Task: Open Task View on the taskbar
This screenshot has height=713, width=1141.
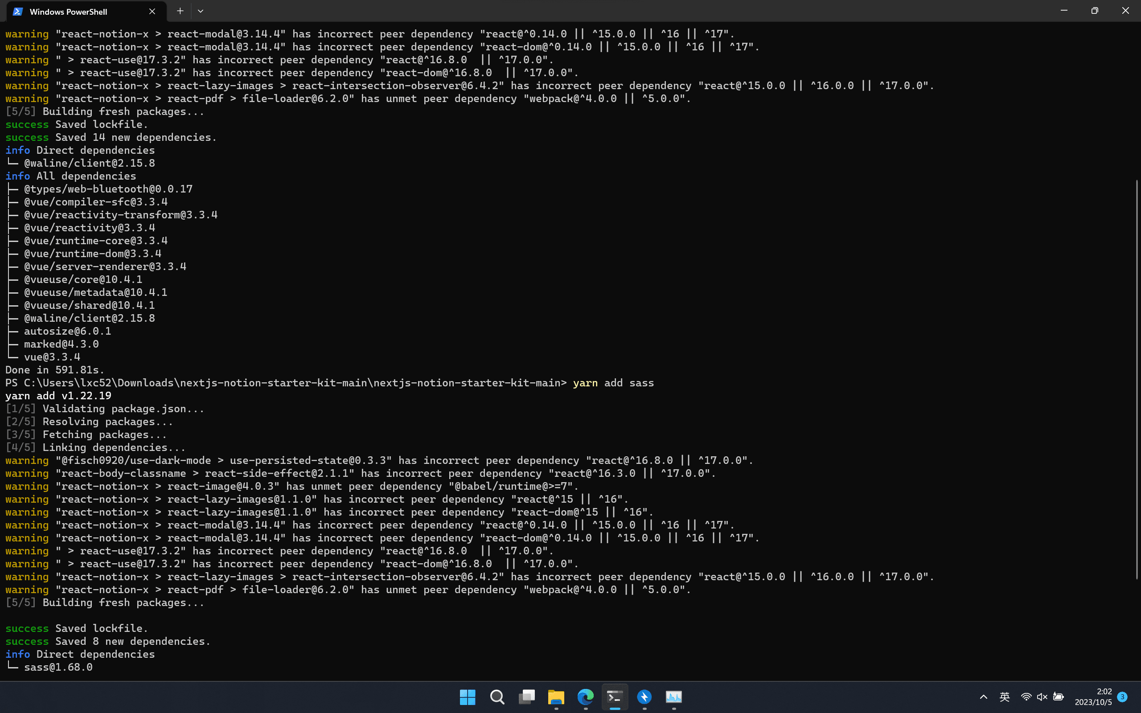Action: coord(527,697)
